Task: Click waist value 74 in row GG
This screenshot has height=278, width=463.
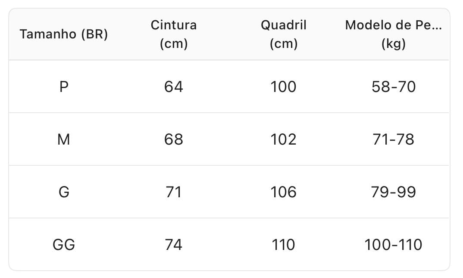Action: (x=174, y=245)
